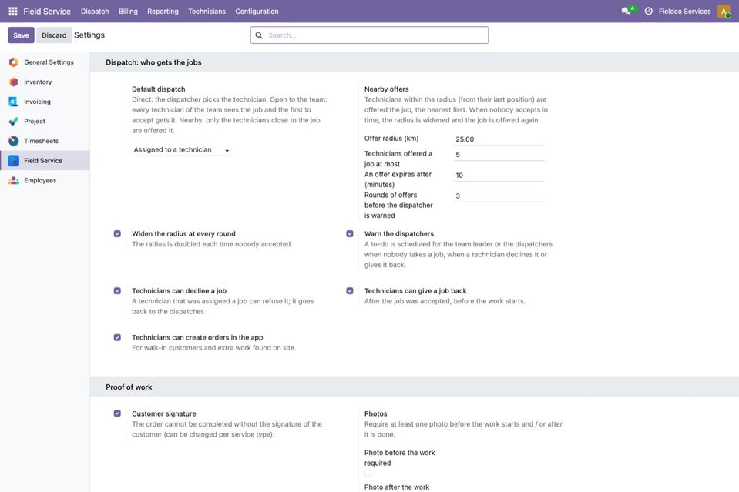The image size is (739, 492).
Task: Select the Timesheets clock icon
Action: point(14,141)
